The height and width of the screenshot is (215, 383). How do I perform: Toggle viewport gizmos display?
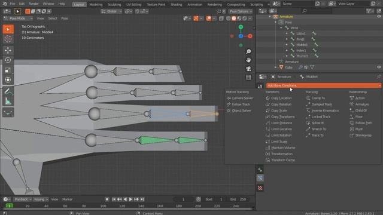click(196, 19)
